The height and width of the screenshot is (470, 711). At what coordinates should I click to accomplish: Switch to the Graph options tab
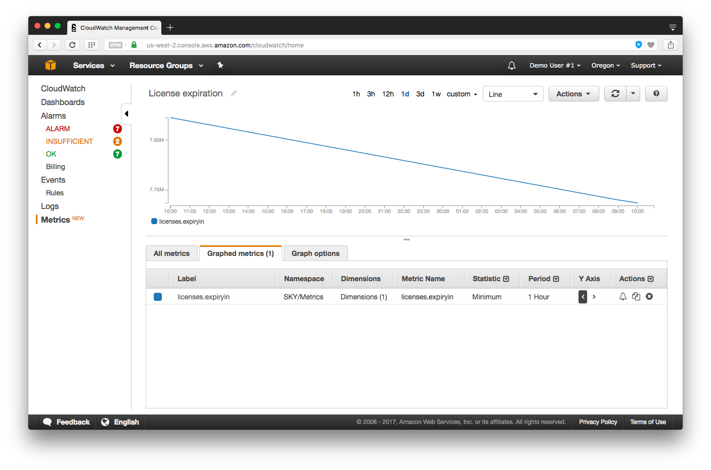[x=316, y=253]
